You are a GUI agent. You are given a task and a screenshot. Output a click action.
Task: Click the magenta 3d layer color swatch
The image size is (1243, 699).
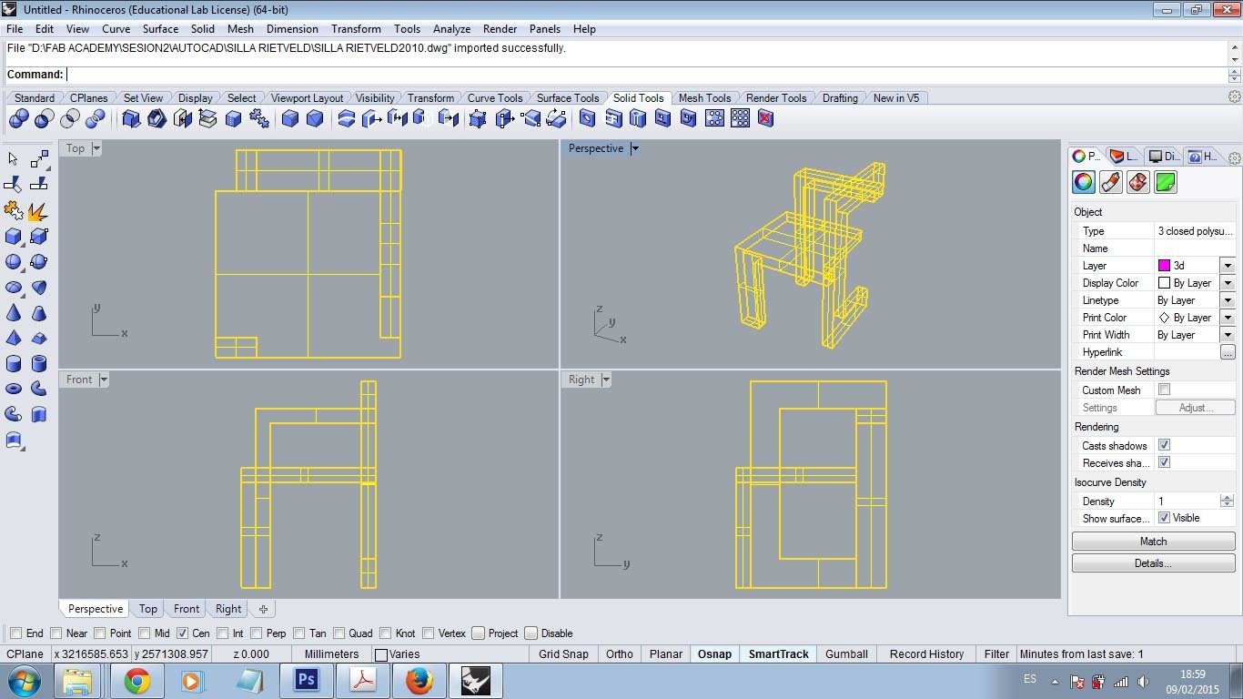[x=1164, y=266]
